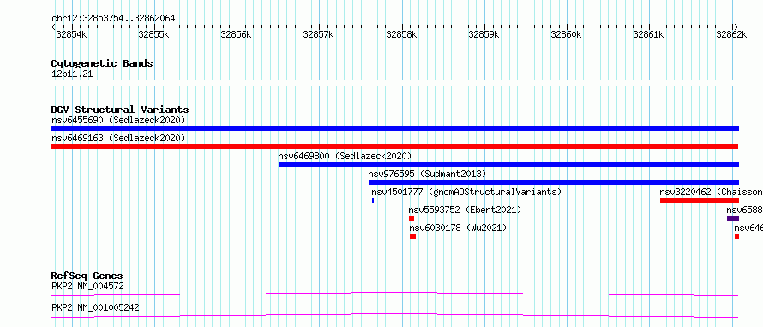
Task: Click the red bar of nsv6469163
Action: pyautogui.click(x=394, y=146)
